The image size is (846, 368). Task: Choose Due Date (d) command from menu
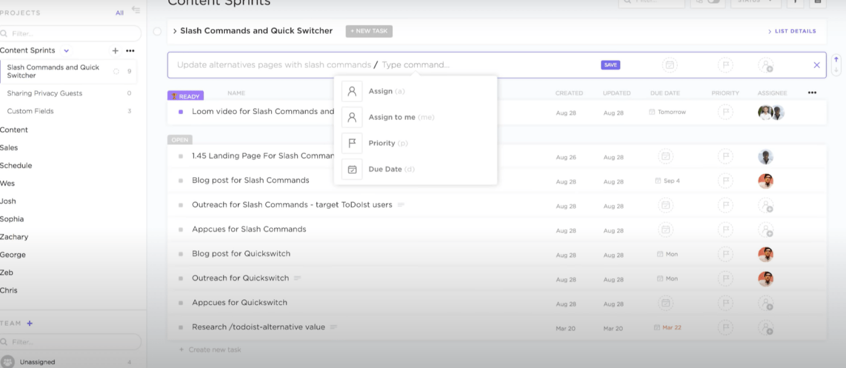click(x=416, y=169)
